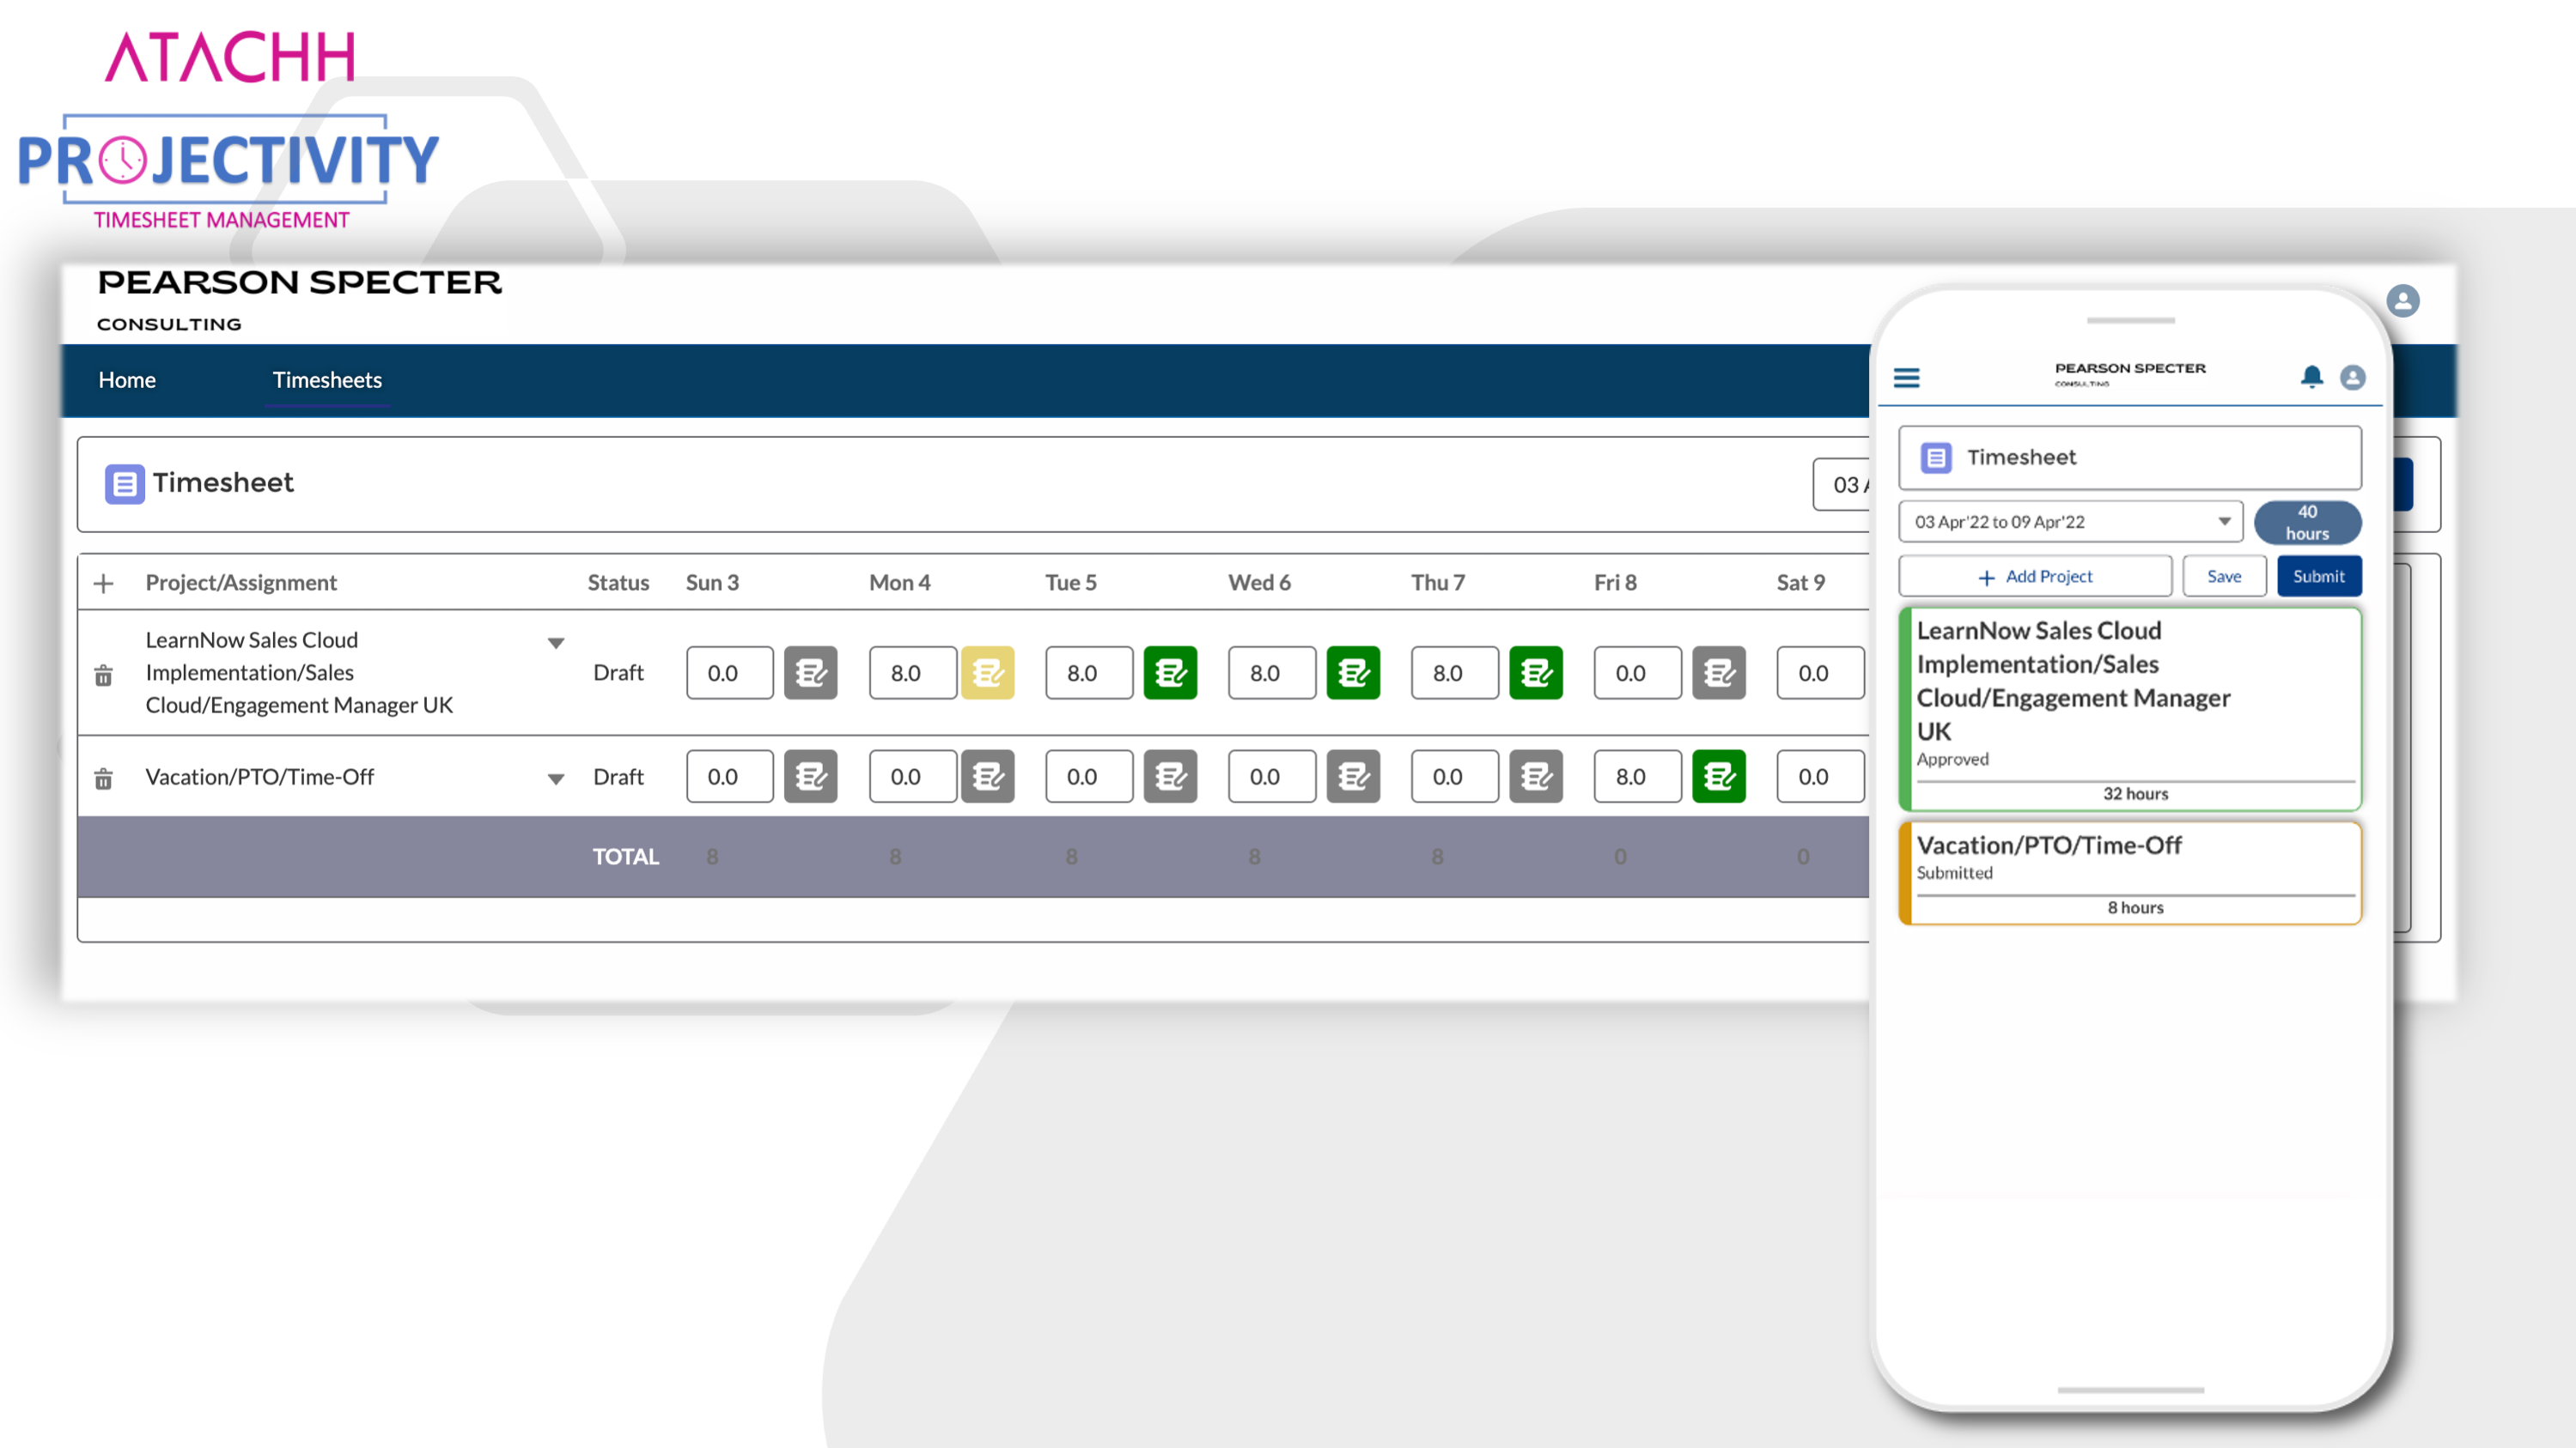Screen dimensions: 2576x1448
Task: Open the desktop date range selector
Action: (1841, 485)
